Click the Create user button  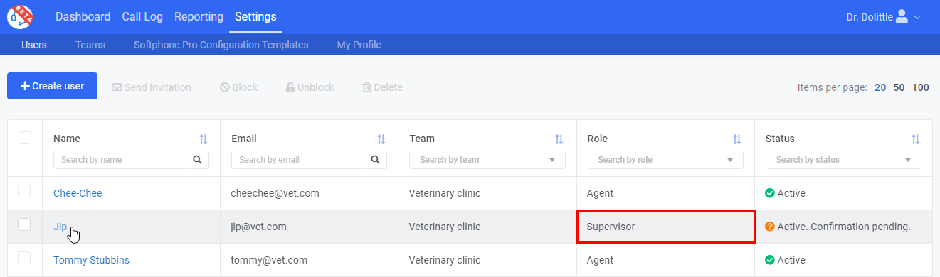click(52, 86)
